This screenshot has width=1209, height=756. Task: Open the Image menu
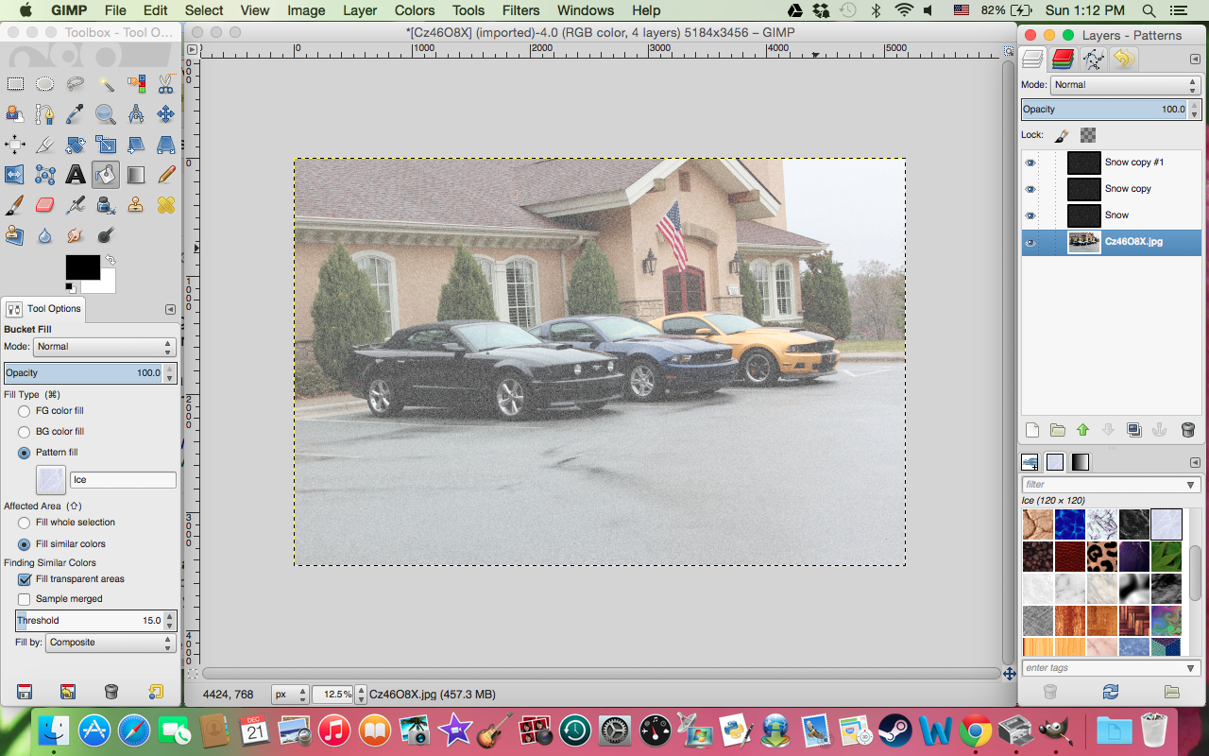coord(306,10)
